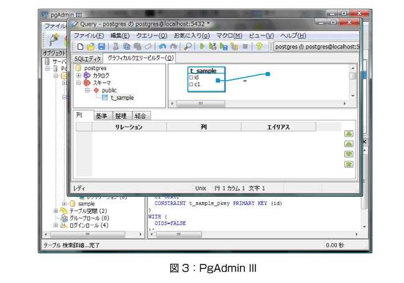404x283 pixels.
Task: Undo the last action with blue arrow
Action: [x=162, y=47]
